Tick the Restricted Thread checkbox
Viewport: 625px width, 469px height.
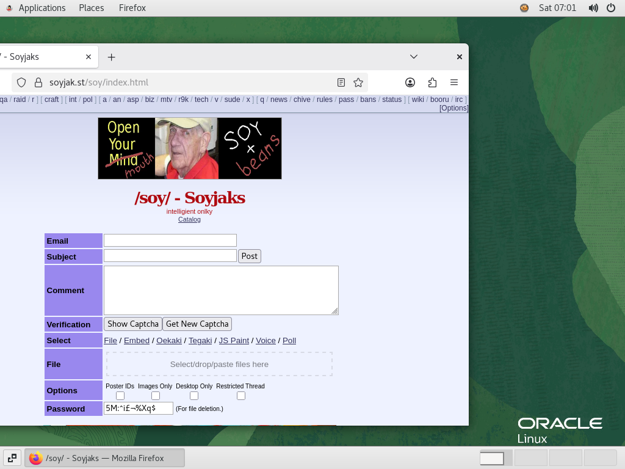tap(240, 396)
